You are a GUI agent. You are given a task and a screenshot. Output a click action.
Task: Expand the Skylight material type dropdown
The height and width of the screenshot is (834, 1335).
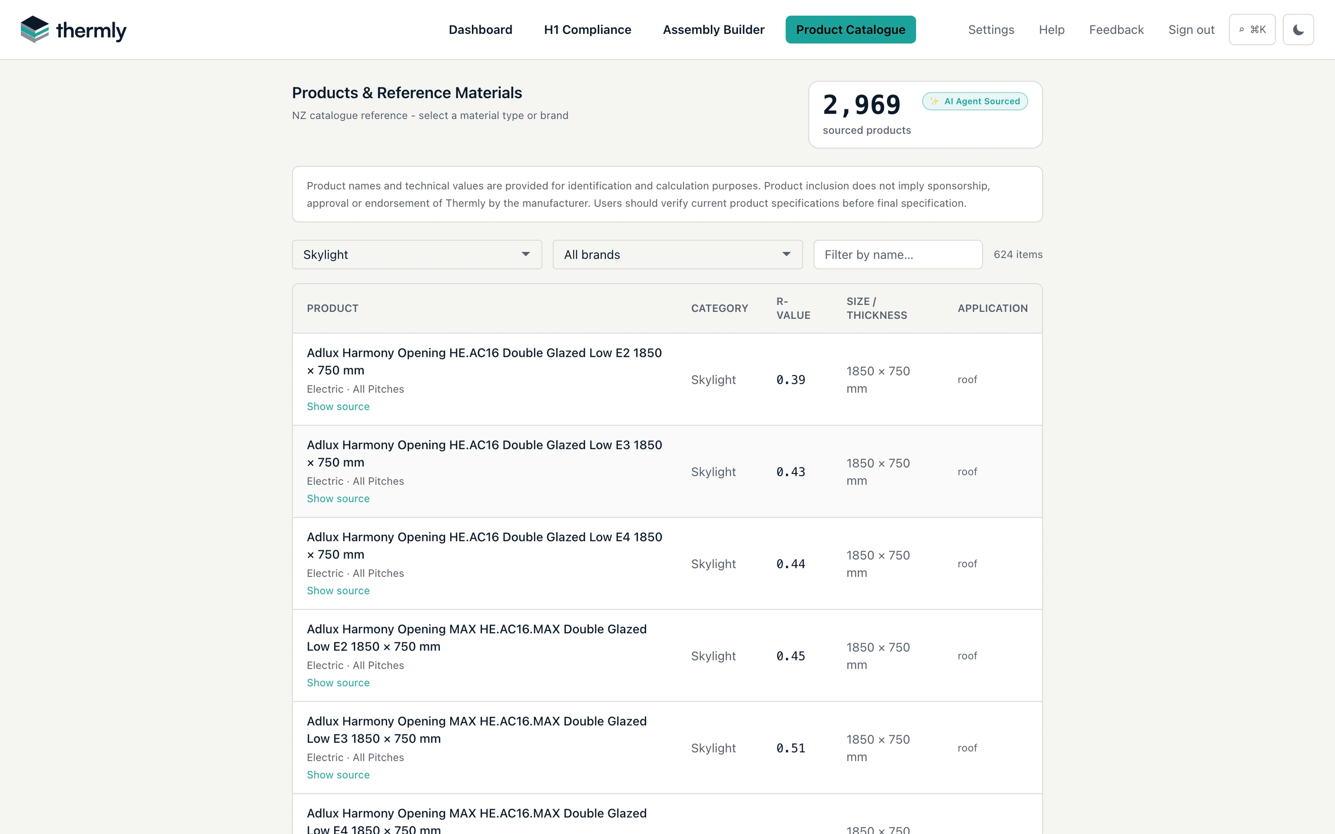(x=417, y=254)
